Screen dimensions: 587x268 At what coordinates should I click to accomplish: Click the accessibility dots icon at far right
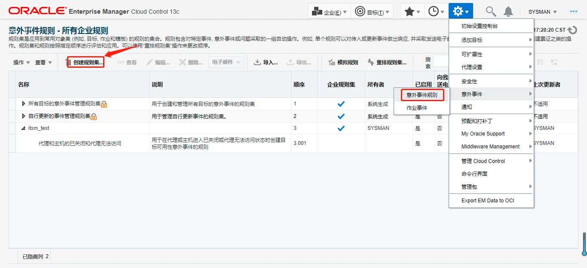[574, 12]
